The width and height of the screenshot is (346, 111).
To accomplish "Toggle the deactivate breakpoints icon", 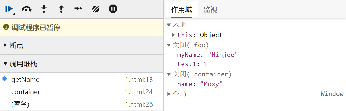I will pyautogui.click(x=95, y=9).
